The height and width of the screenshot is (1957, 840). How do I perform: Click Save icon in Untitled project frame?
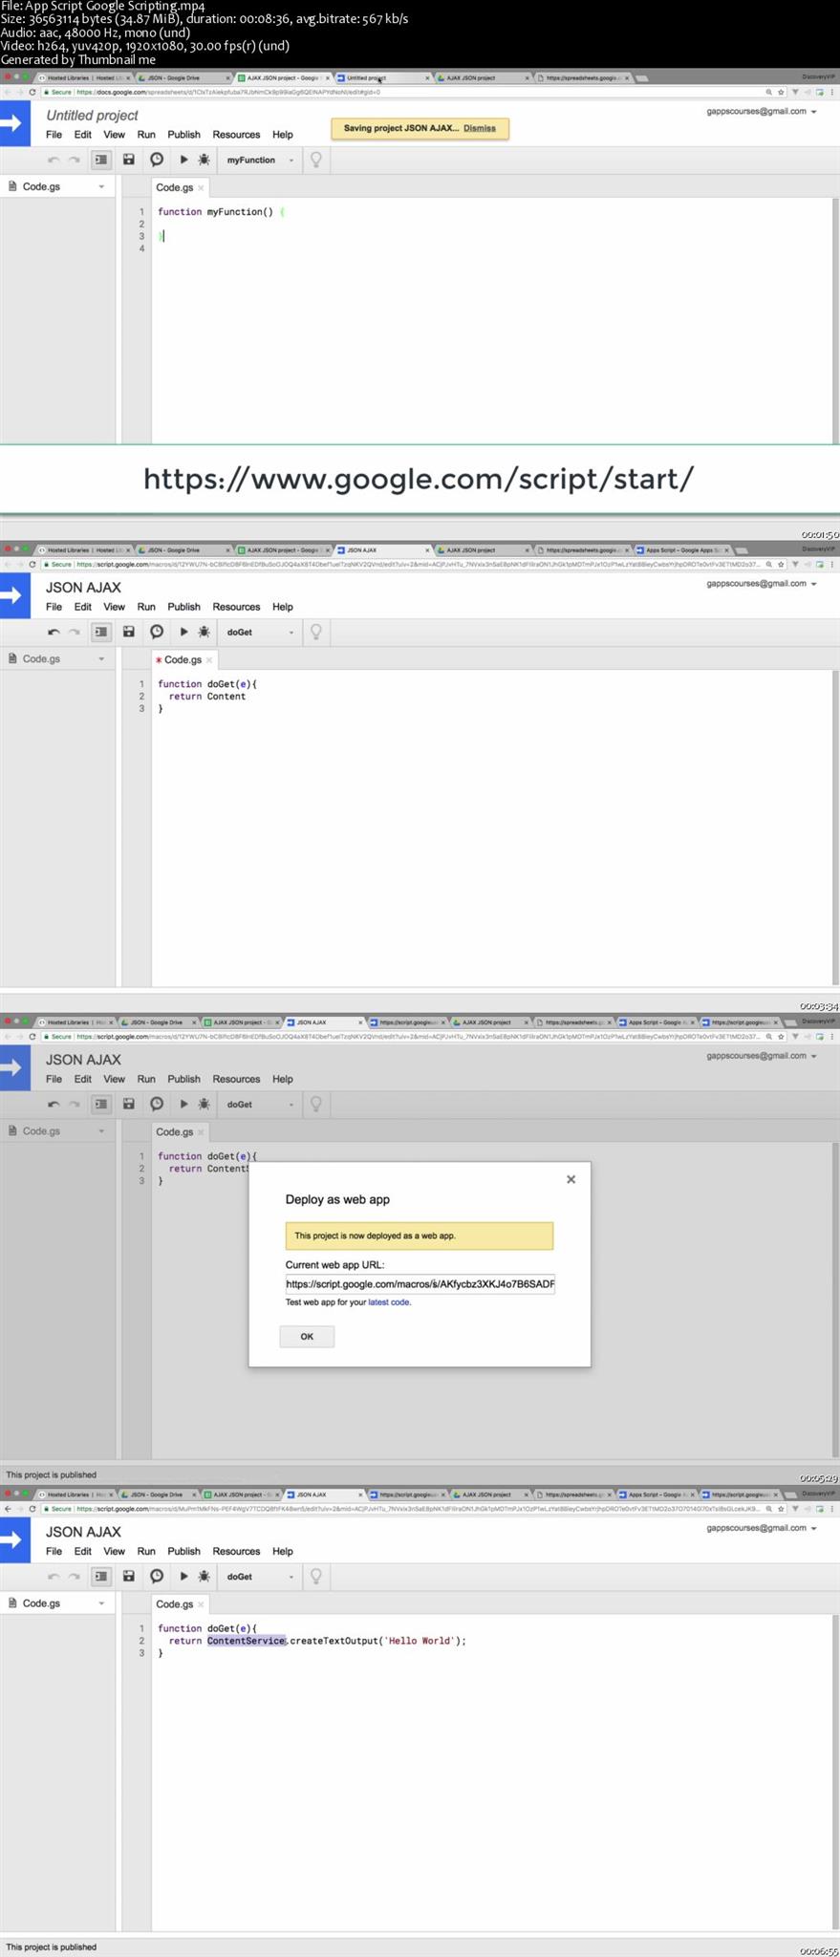(x=129, y=160)
